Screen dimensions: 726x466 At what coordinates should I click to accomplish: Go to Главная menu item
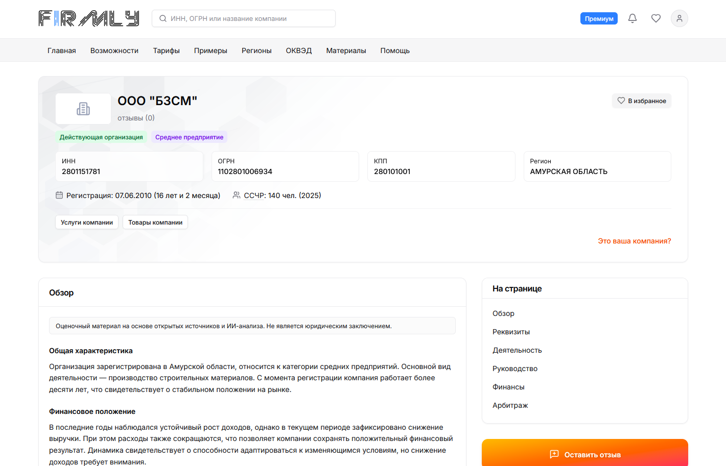point(62,51)
